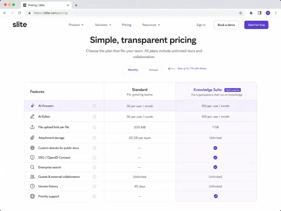Show info for Enterprise search

[x=94, y=167]
